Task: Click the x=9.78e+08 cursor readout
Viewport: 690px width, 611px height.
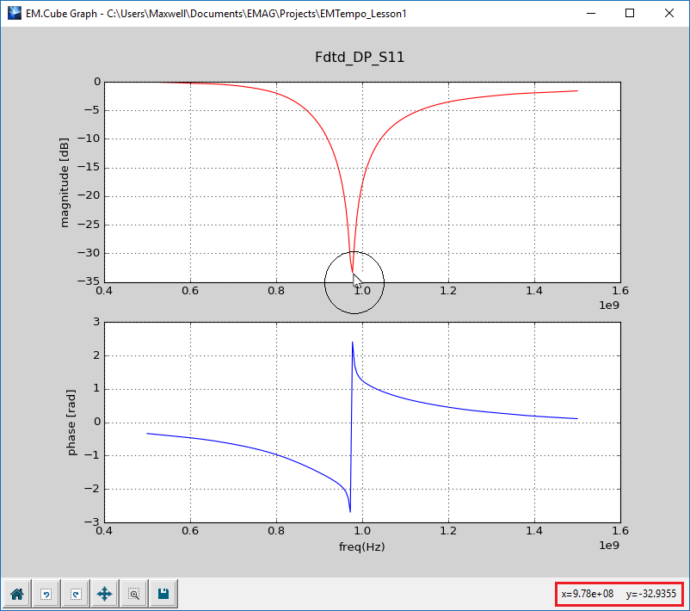Action: pyautogui.click(x=588, y=594)
